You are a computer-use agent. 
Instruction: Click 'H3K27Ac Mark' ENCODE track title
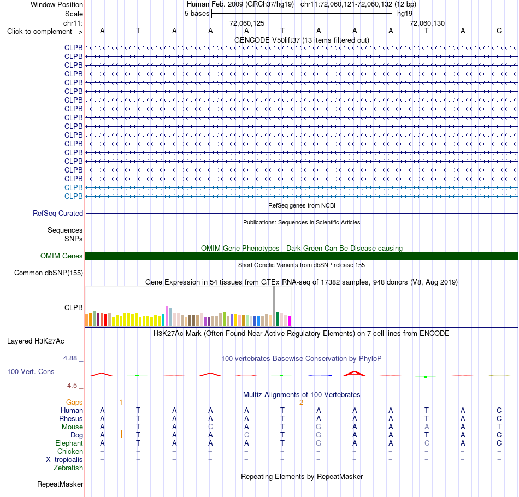301,333
